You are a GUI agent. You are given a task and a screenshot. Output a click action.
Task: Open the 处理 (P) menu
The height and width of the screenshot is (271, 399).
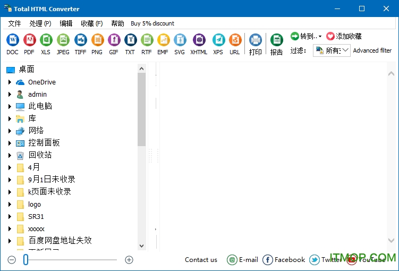coord(40,23)
